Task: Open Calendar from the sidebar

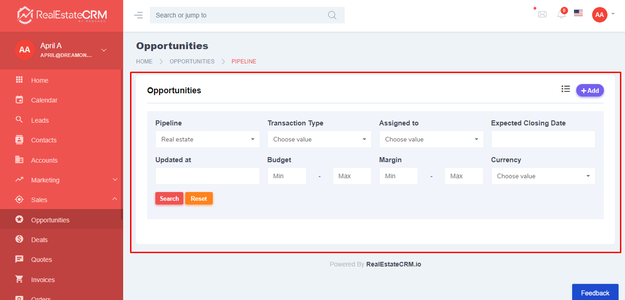Action: coord(44,100)
